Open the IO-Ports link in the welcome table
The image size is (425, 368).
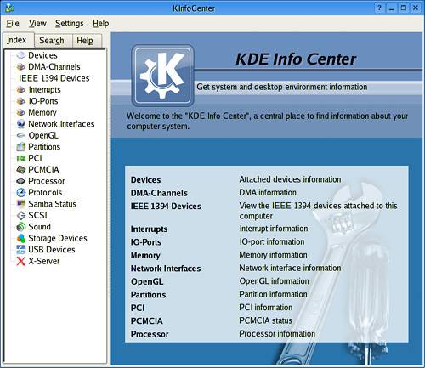pyautogui.click(x=146, y=242)
